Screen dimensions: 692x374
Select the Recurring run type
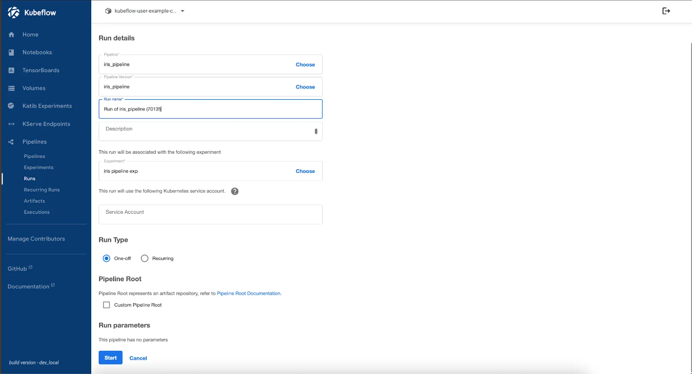coord(144,258)
